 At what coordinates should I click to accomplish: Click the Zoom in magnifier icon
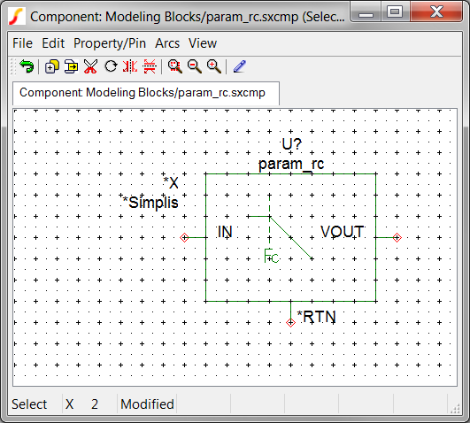(x=214, y=66)
